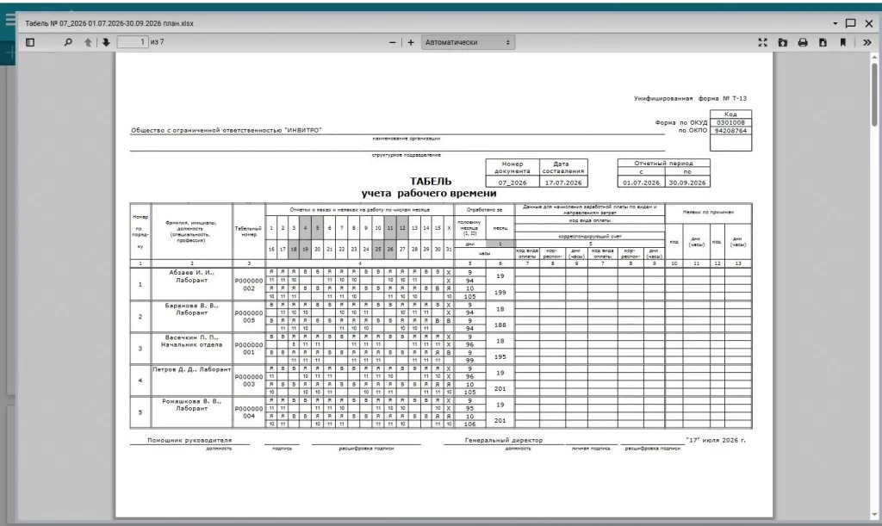Viewport: 882px width, 526px height.
Task: Open the document search (magnifier) tool
Action: tap(68, 42)
